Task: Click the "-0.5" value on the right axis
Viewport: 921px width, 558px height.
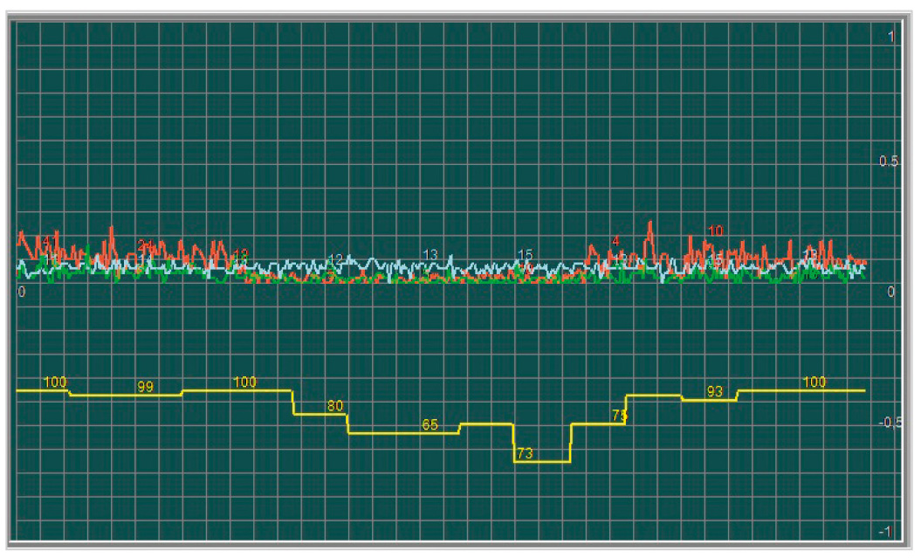Action: click(x=890, y=423)
